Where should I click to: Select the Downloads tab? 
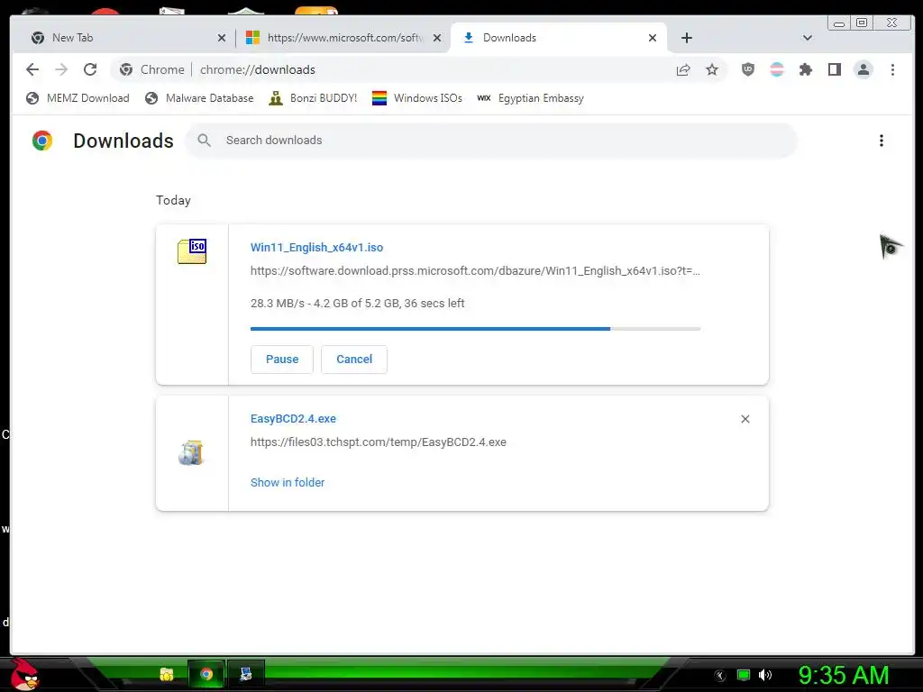coord(558,38)
